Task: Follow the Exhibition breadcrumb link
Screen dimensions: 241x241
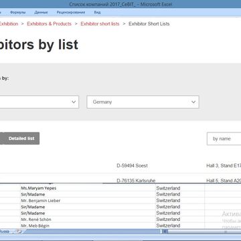Action: click(9, 24)
